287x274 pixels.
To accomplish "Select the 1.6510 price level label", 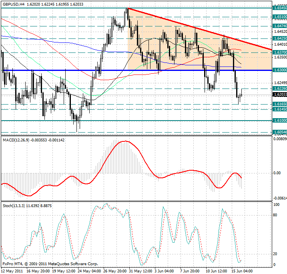I will (280, 17).
